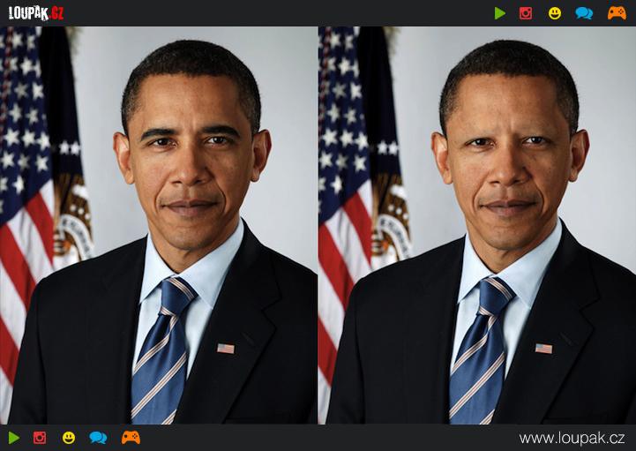Click the flag lapel pin in right photo
Image resolution: width=636 pixels, height=451 pixels.
coord(543,349)
